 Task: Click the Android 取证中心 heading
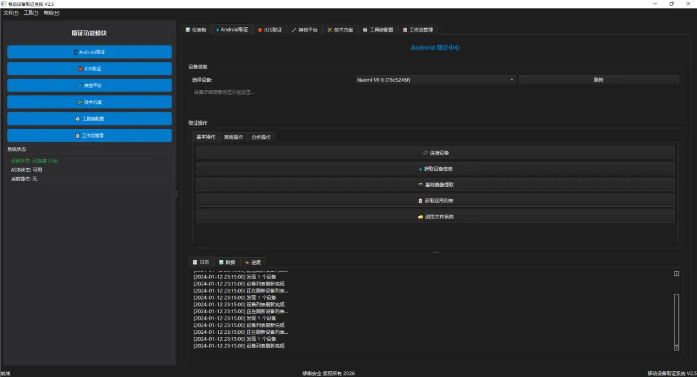(435, 48)
